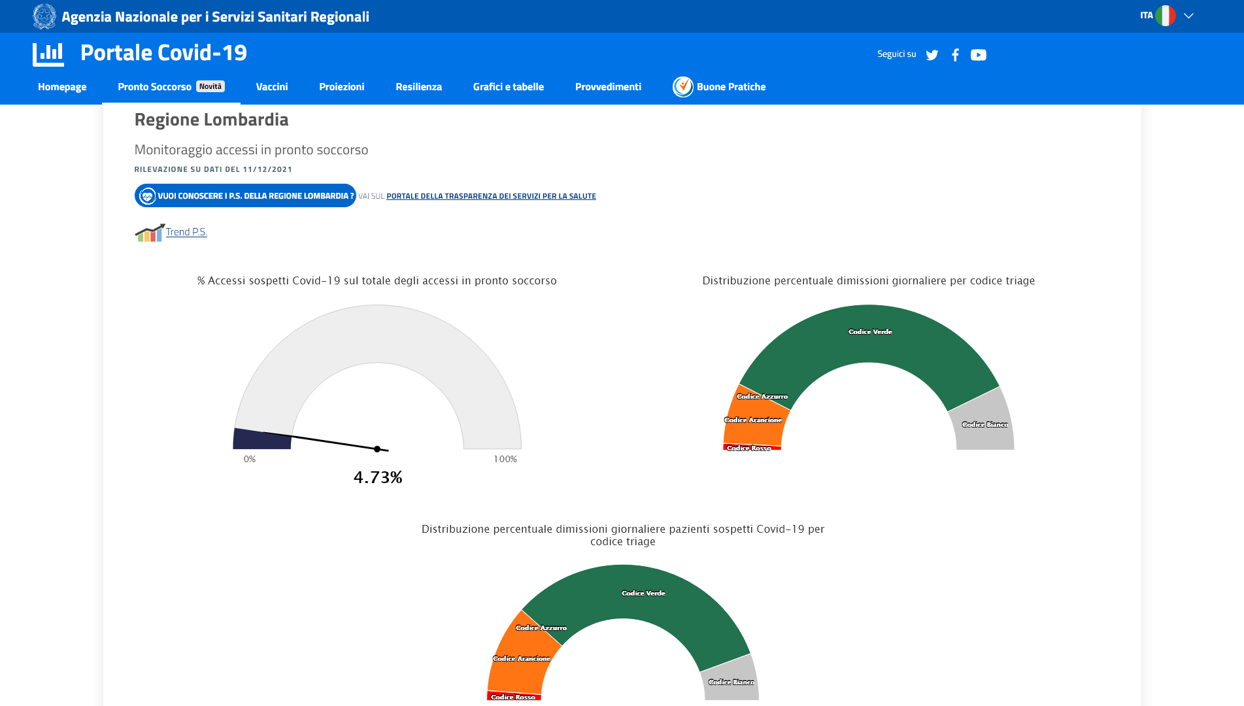
Task: Click the Trend P.S. chart icon
Action: coord(150,233)
